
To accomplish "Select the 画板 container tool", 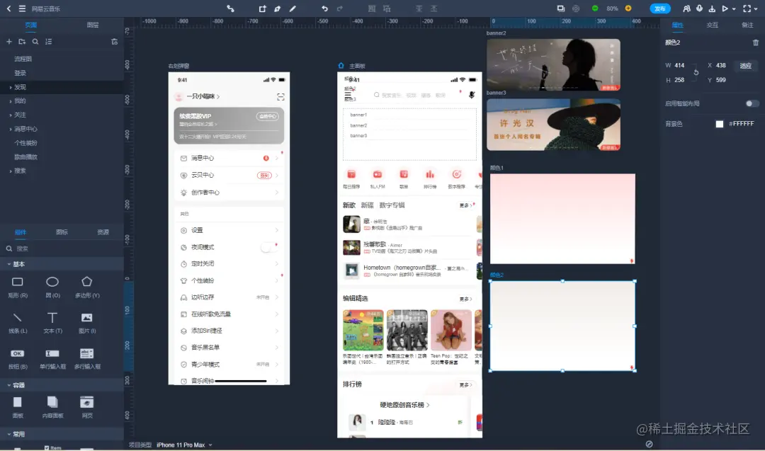I will tap(17, 404).
